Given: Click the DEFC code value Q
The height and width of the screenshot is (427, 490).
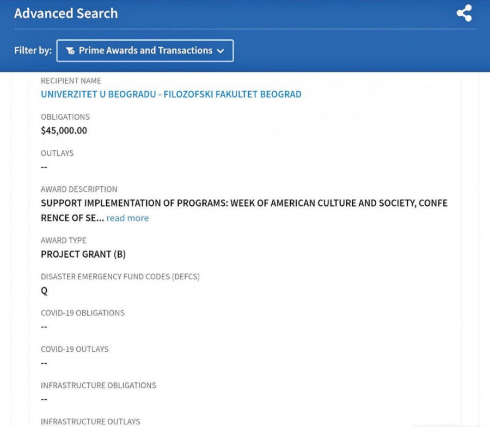Looking at the screenshot, I should coord(44,291).
